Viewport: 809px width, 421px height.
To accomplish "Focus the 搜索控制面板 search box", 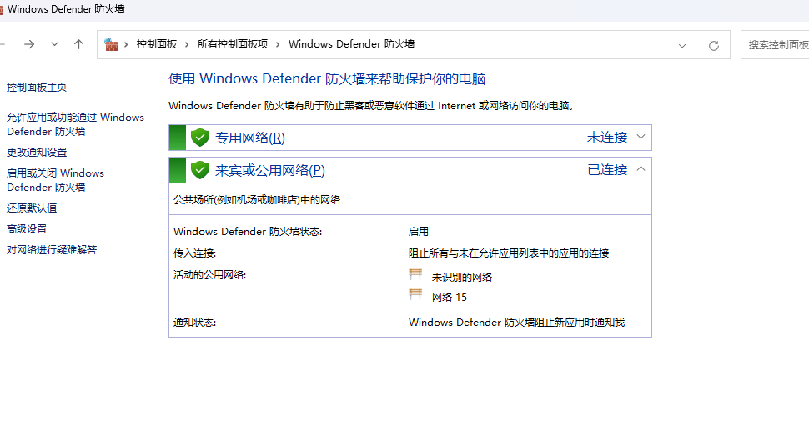I will click(x=775, y=45).
